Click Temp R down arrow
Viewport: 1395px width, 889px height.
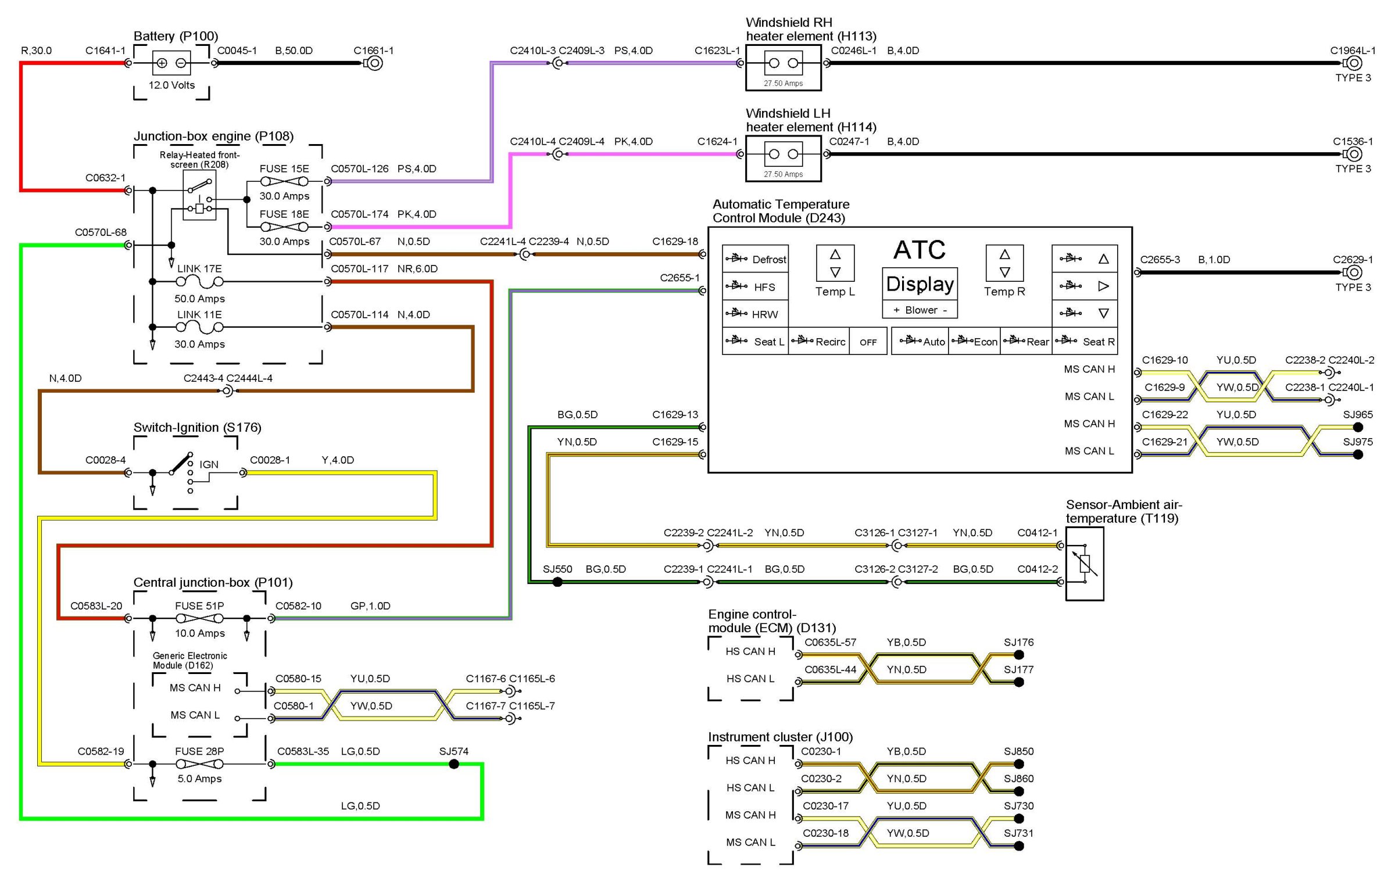pos(1004,272)
